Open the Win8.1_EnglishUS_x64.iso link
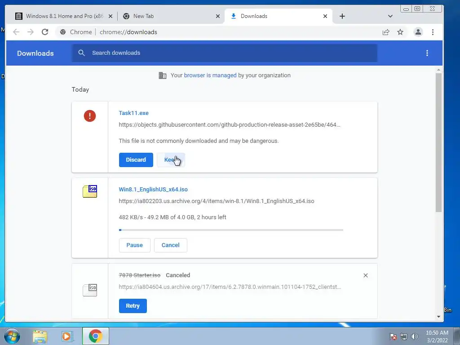The width and height of the screenshot is (460, 345). pyautogui.click(x=153, y=189)
